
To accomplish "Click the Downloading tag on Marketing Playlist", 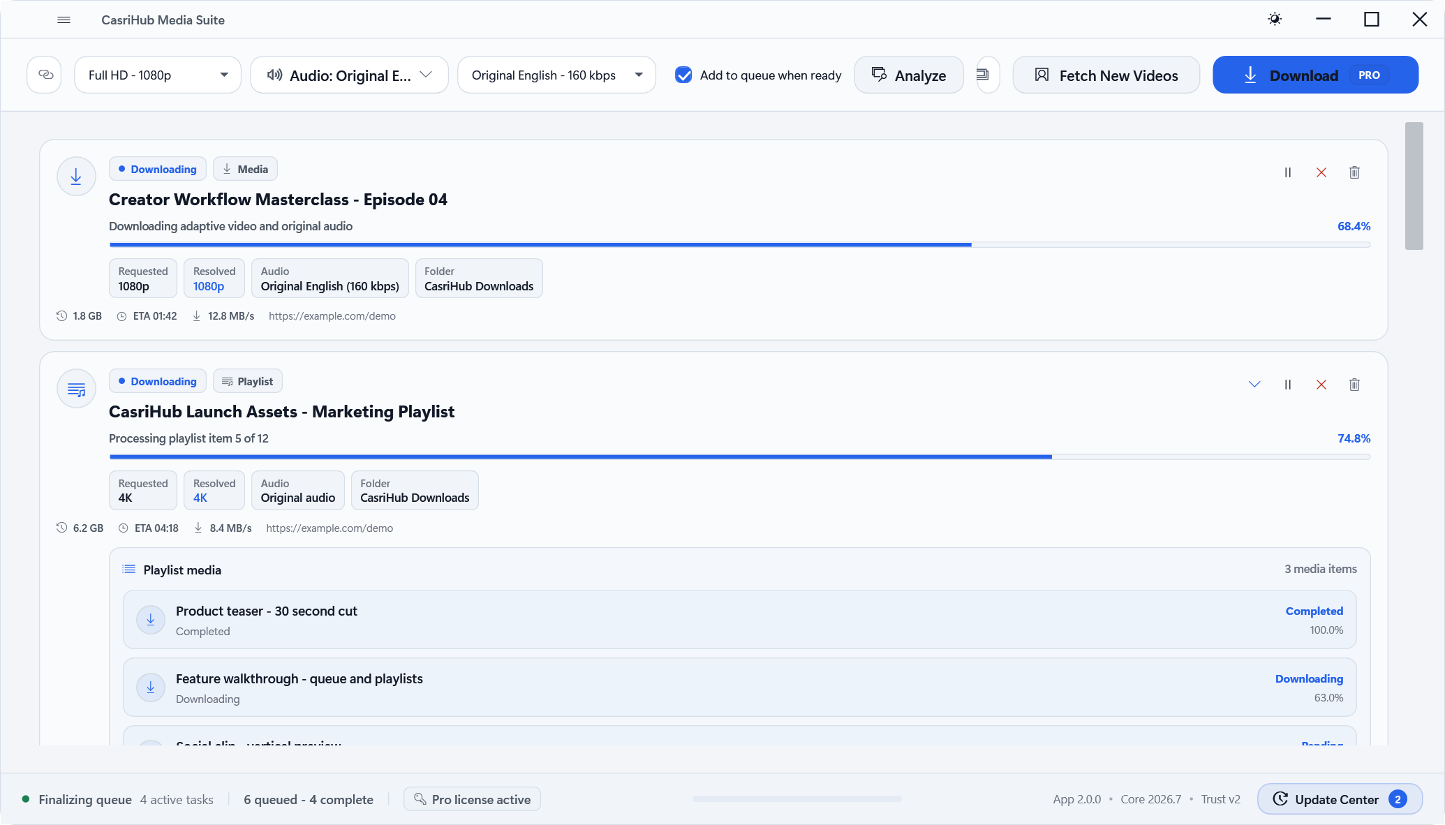I will 158,381.
